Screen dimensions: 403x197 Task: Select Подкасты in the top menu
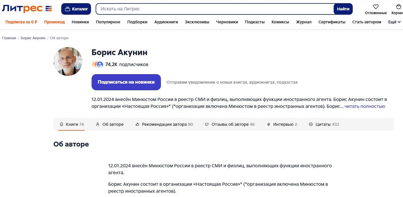click(x=255, y=22)
